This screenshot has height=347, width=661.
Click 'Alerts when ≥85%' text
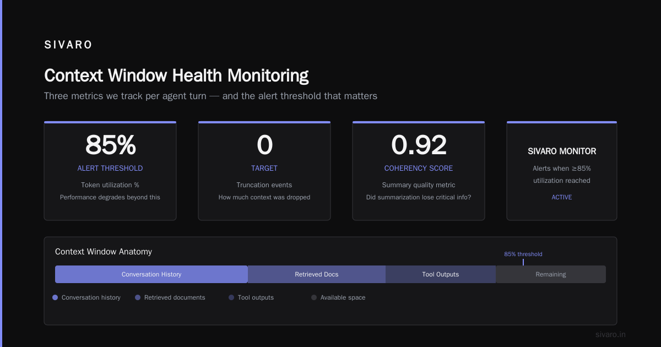(562, 169)
